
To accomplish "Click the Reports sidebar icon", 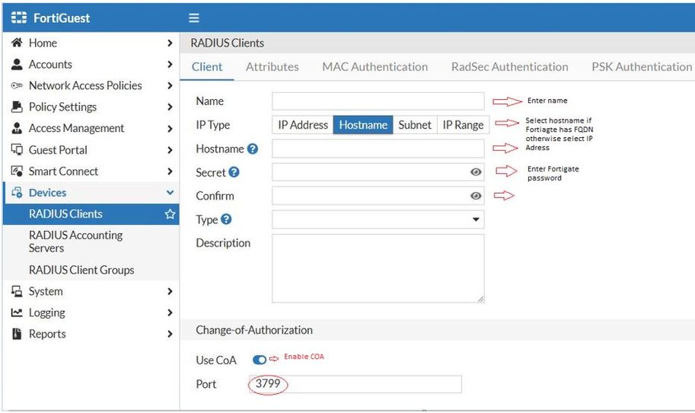I will tap(16, 334).
